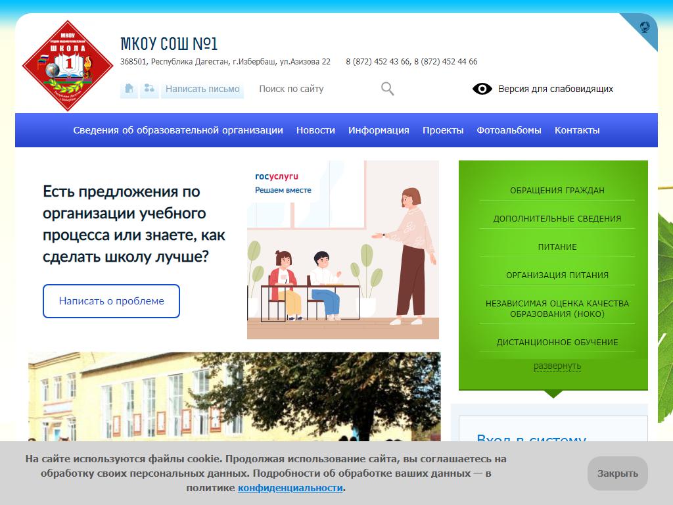
Task: Close the cookie notice with 'Закрыть'
Action: (x=617, y=473)
